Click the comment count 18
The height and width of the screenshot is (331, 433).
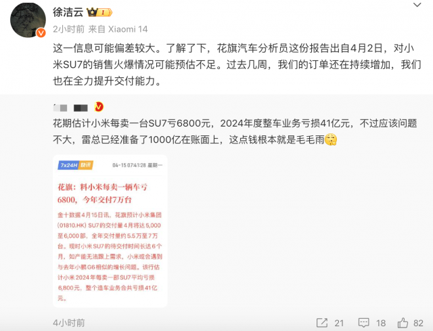(381, 323)
